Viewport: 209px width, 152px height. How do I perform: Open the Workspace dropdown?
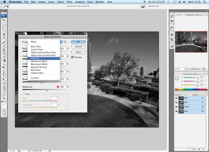[153, 6]
